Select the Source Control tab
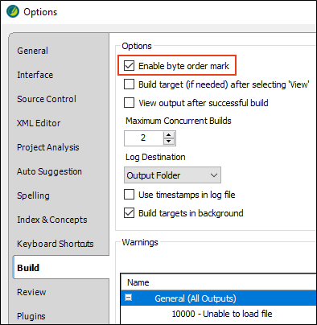The width and height of the screenshot is (317, 325). point(47,99)
